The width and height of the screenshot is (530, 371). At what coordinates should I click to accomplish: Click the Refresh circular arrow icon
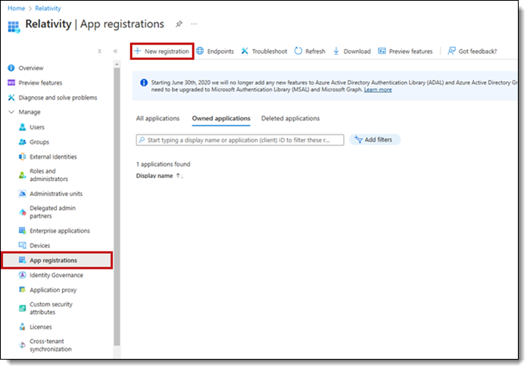click(x=298, y=51)
